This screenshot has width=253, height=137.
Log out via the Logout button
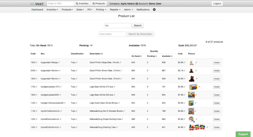(x=217, y=3)
